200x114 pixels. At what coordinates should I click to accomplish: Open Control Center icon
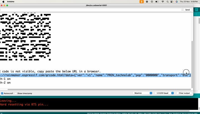172,2
